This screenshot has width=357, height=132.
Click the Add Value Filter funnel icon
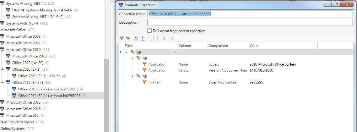coord(122,38)
